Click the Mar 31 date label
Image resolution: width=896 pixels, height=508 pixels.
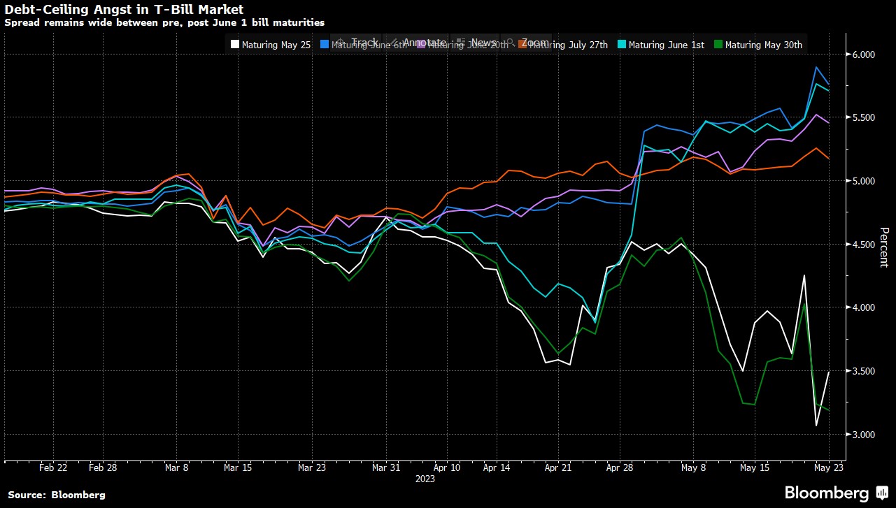tap(387, 468)
